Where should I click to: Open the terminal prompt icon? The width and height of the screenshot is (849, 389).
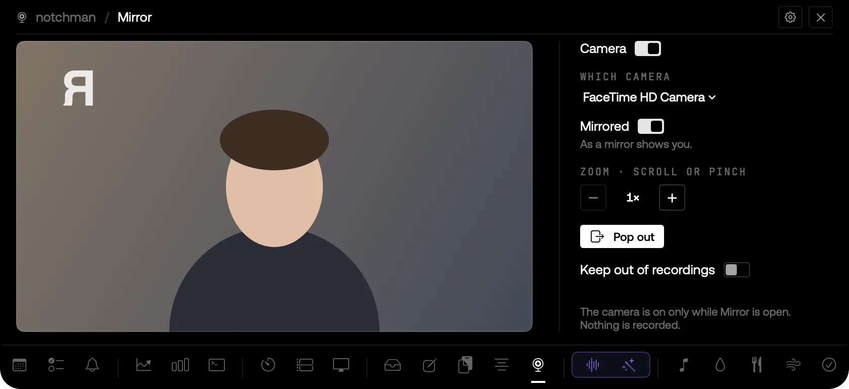tap(217, 365)
